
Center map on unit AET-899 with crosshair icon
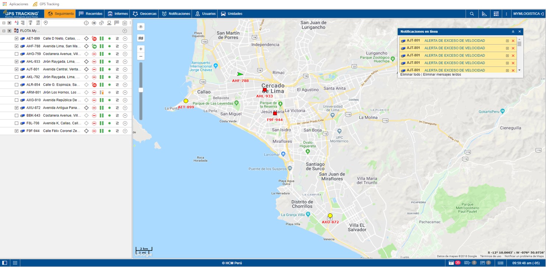tap(86, 39)
